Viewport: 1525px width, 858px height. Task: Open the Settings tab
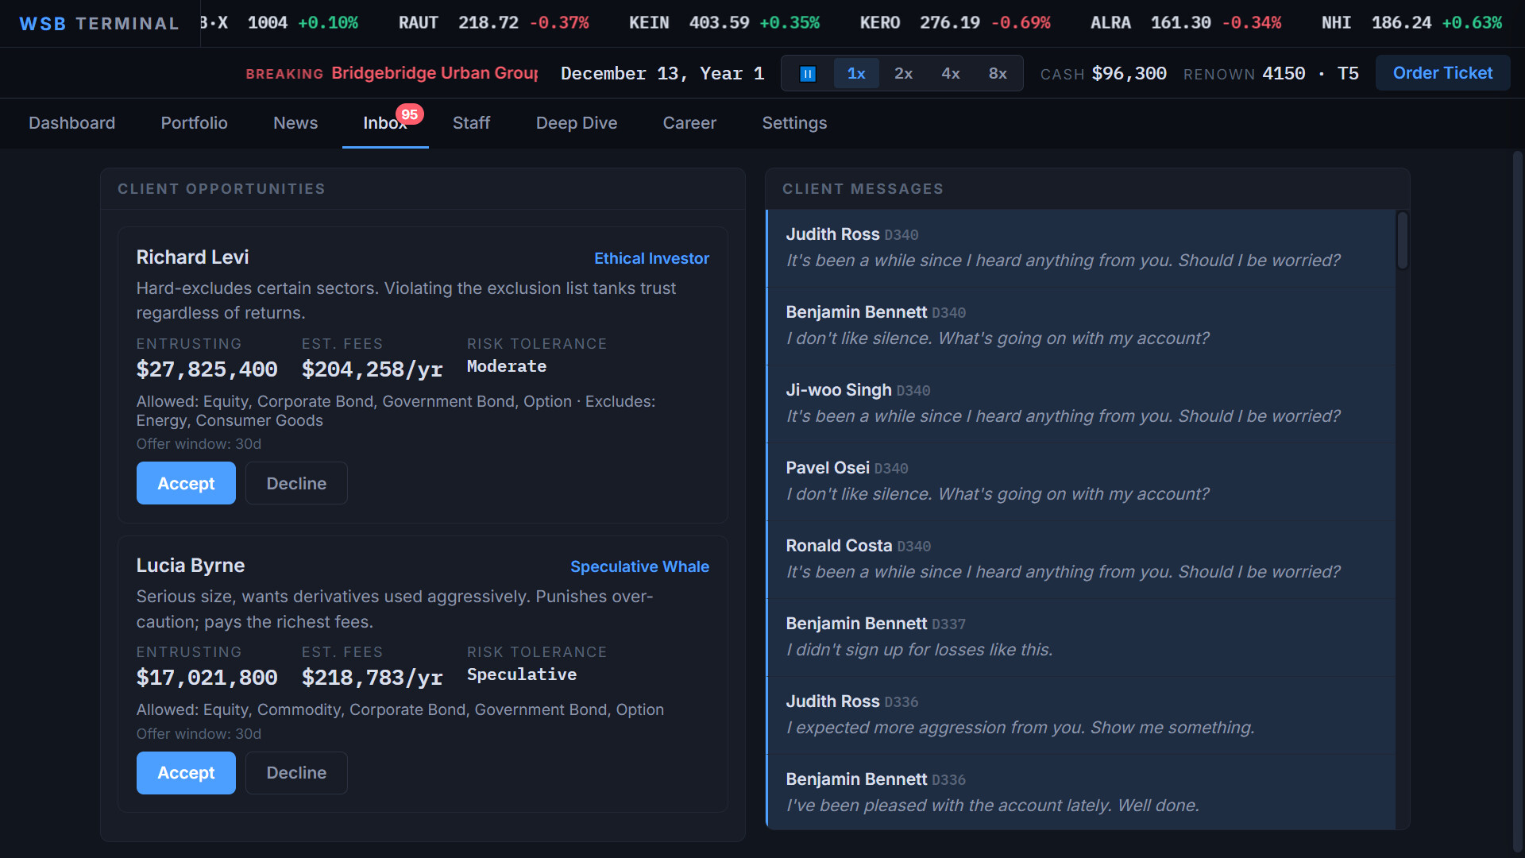[x=794, y=123]
